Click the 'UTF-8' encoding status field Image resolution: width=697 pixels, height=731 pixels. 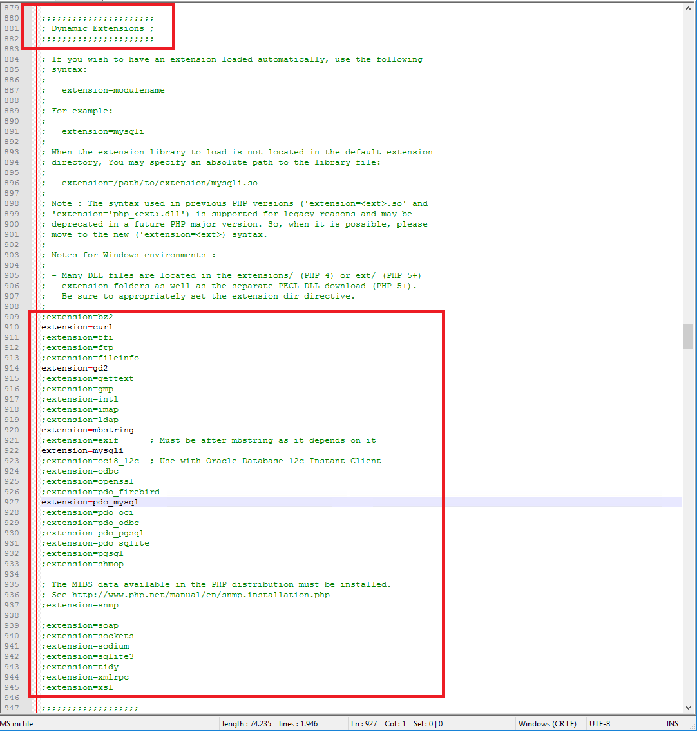[600, 723]
